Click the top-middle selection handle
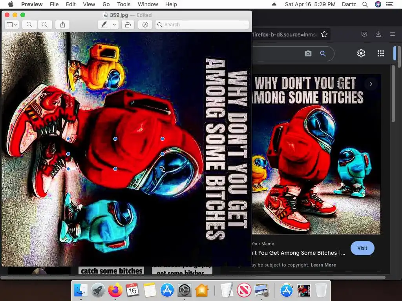402x301 pixels. pos(115,139)
